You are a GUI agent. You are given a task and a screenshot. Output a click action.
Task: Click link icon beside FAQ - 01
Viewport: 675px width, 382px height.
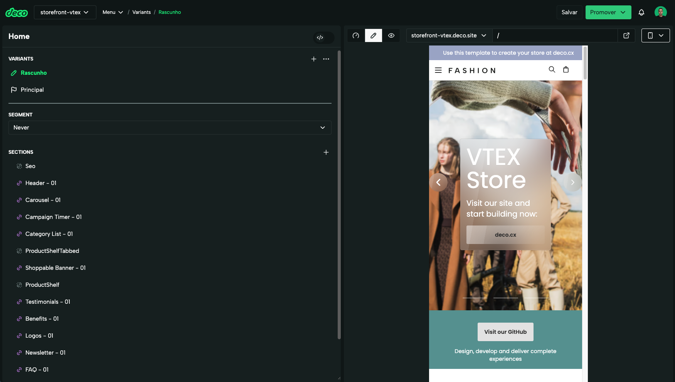[x=19, y=370]
